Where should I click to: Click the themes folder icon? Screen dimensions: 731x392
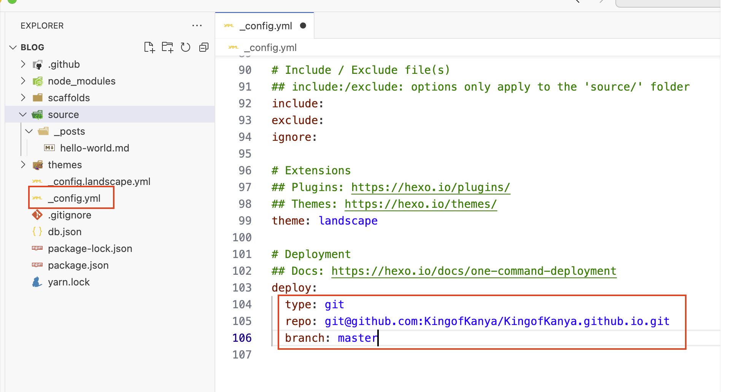(x=38, y=165)
